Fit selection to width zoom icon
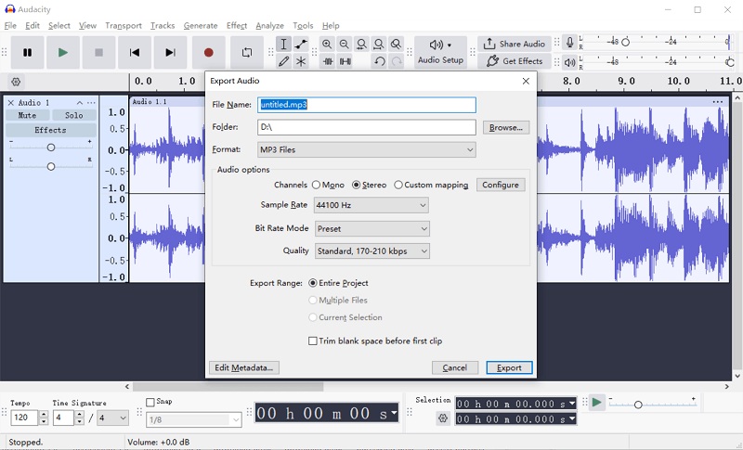 click(x=361, y=44)
